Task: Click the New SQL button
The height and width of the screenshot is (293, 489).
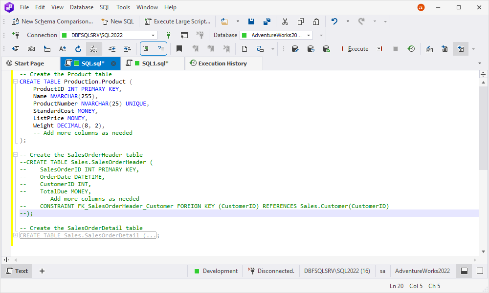Action: (x=117, y=21)
